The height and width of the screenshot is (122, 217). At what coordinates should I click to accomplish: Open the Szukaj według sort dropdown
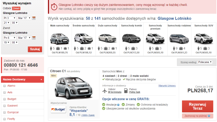[x=205, y=62]
